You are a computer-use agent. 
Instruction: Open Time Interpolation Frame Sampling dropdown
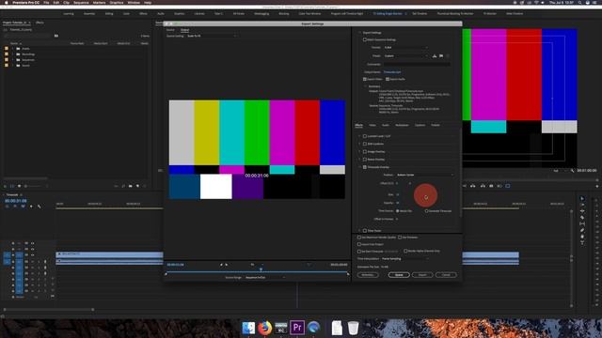405,259
